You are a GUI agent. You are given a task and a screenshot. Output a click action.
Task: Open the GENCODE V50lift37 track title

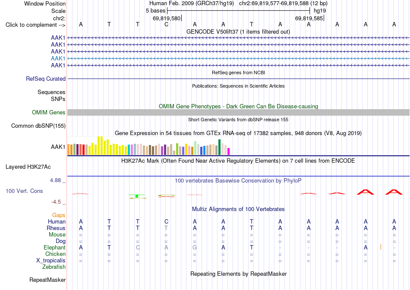(238, 32)
